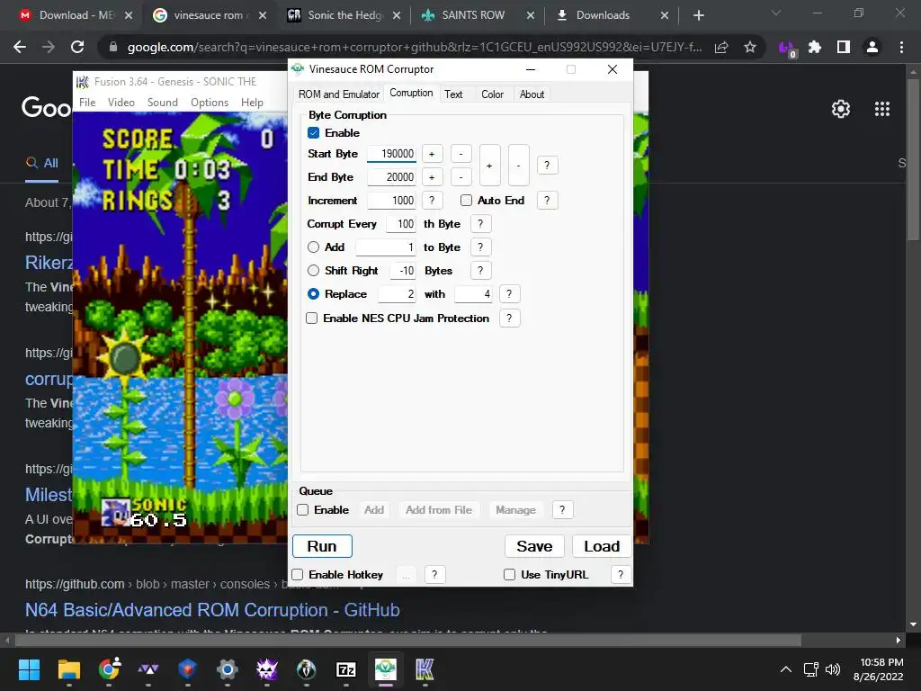Toggle the Enable Hotkey checkbox
The height and width of the screenshot is (691, 921).
(x=298, y=575)
